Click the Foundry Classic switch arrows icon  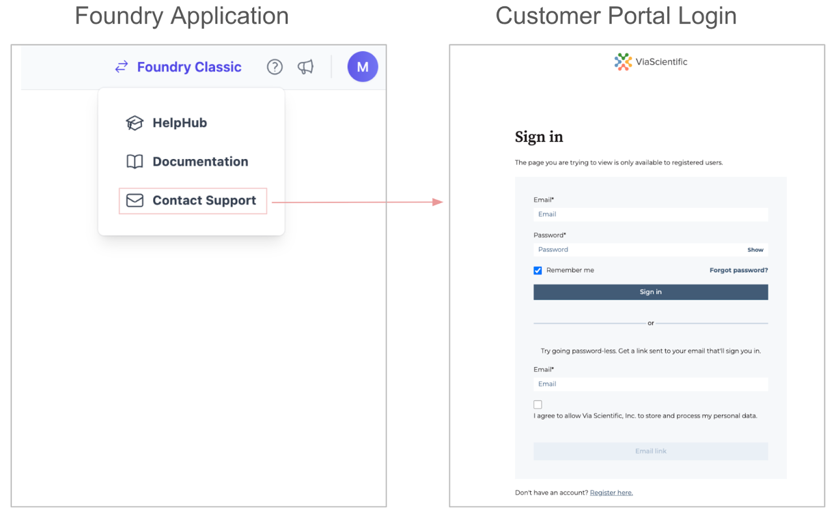click(x=122, y=67)
